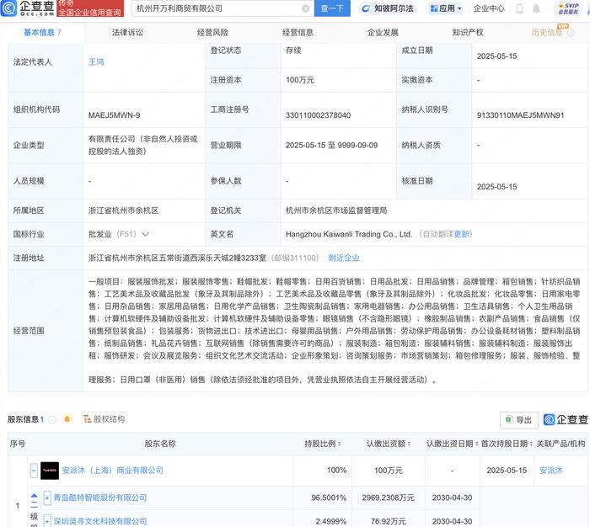
Task: Click the up arrow above 二级 shareholder label
Action: [x=34, y=496]
